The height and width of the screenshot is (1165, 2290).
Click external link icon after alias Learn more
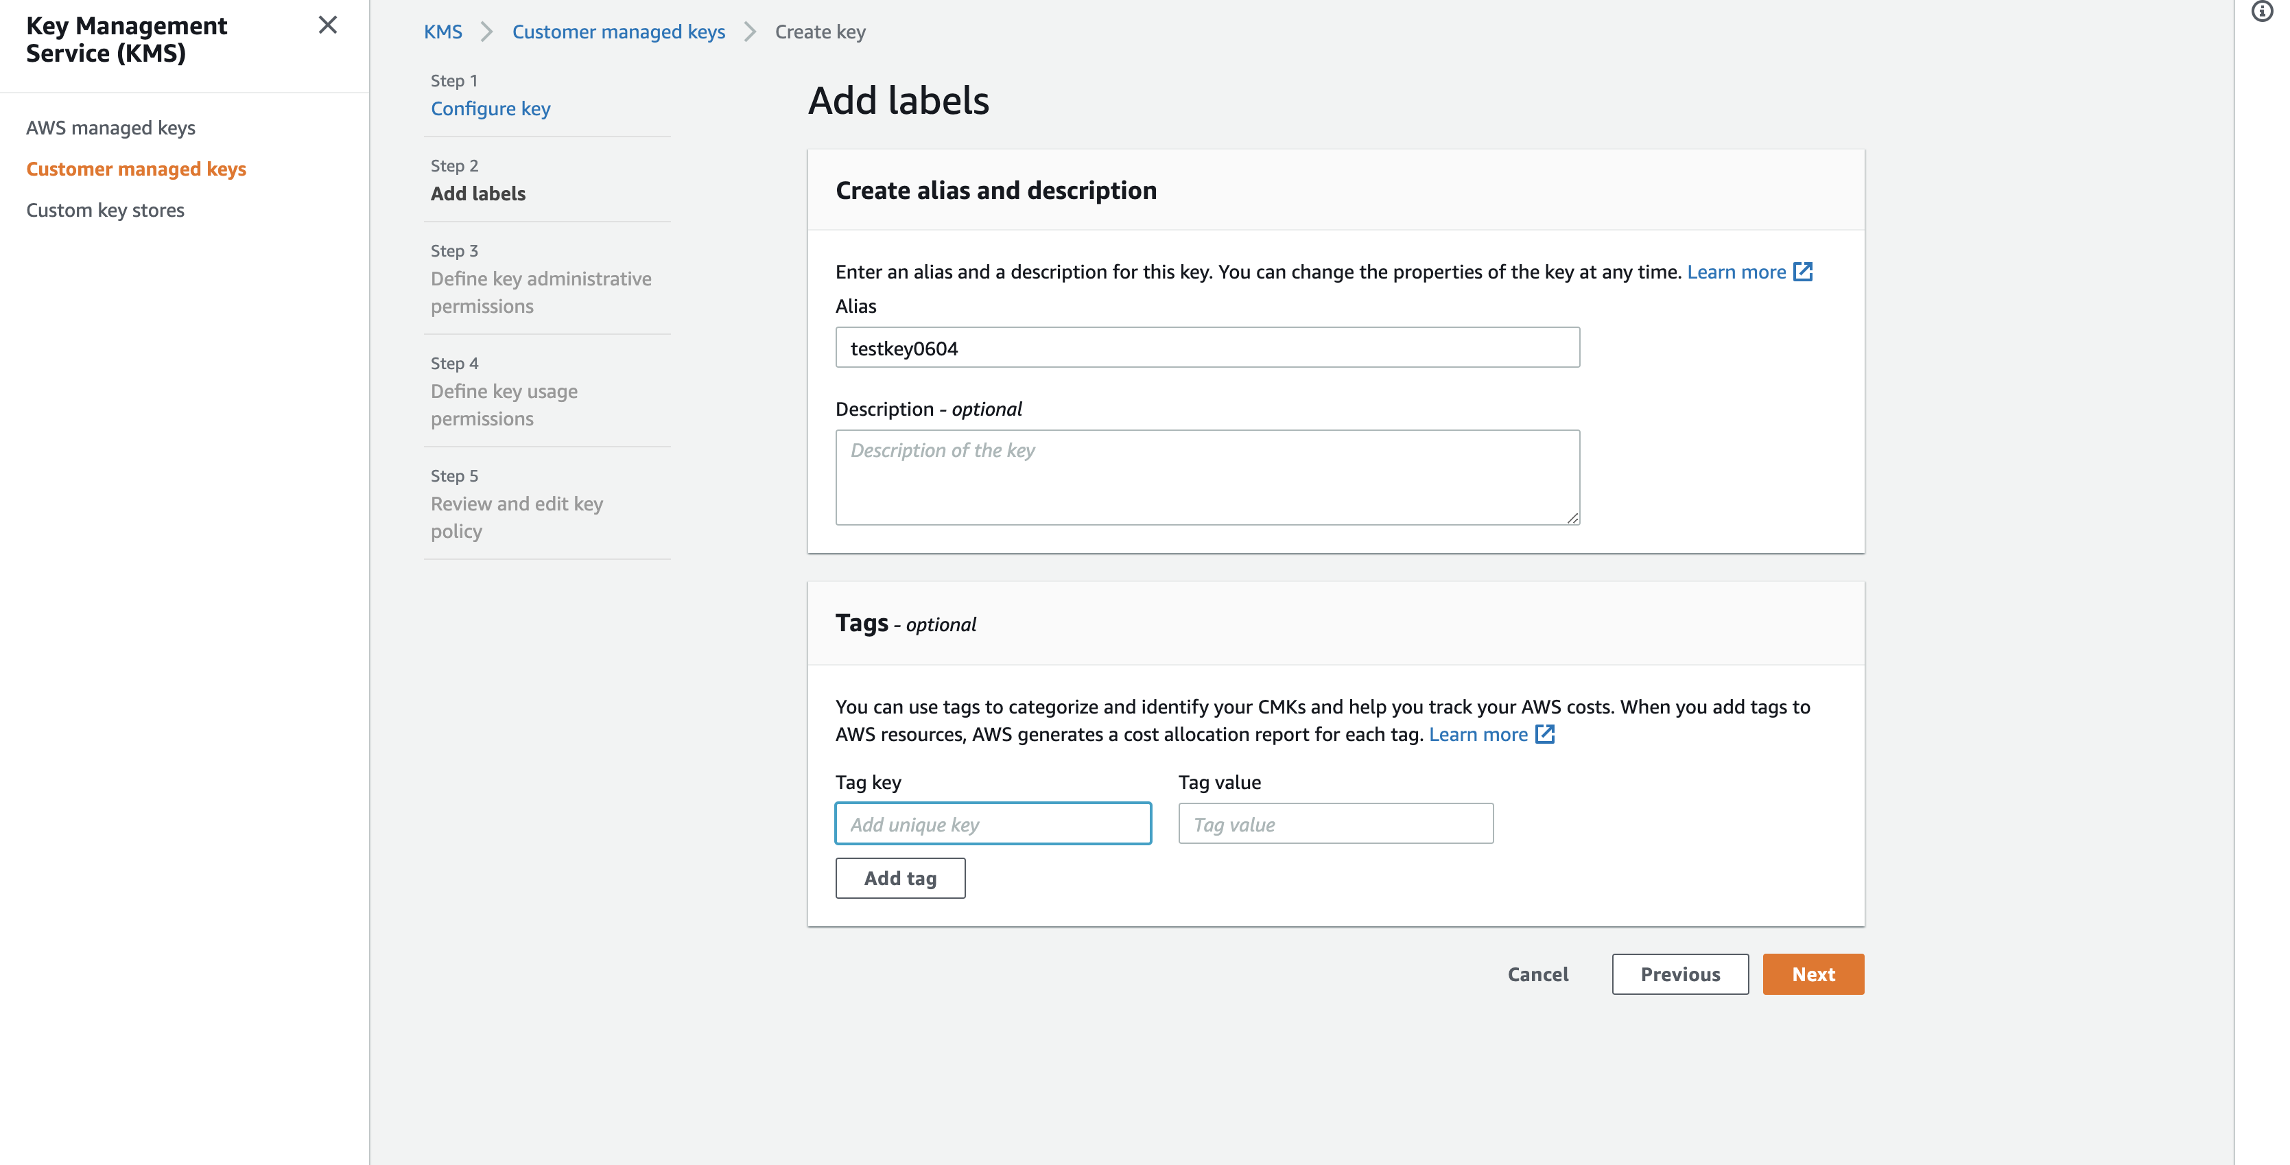pos(1803,272)
